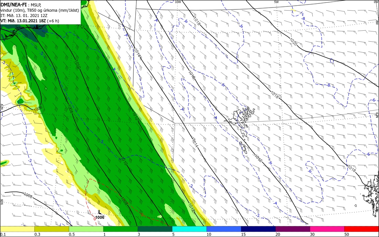Pick the blue 10–15 legend swatch

coord(224,229)
